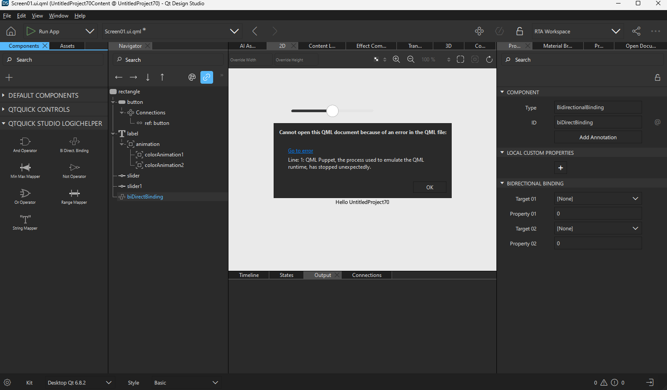Click OK in the error dialog
Viewport: 667px width, 390px height.
coord(429,187)
